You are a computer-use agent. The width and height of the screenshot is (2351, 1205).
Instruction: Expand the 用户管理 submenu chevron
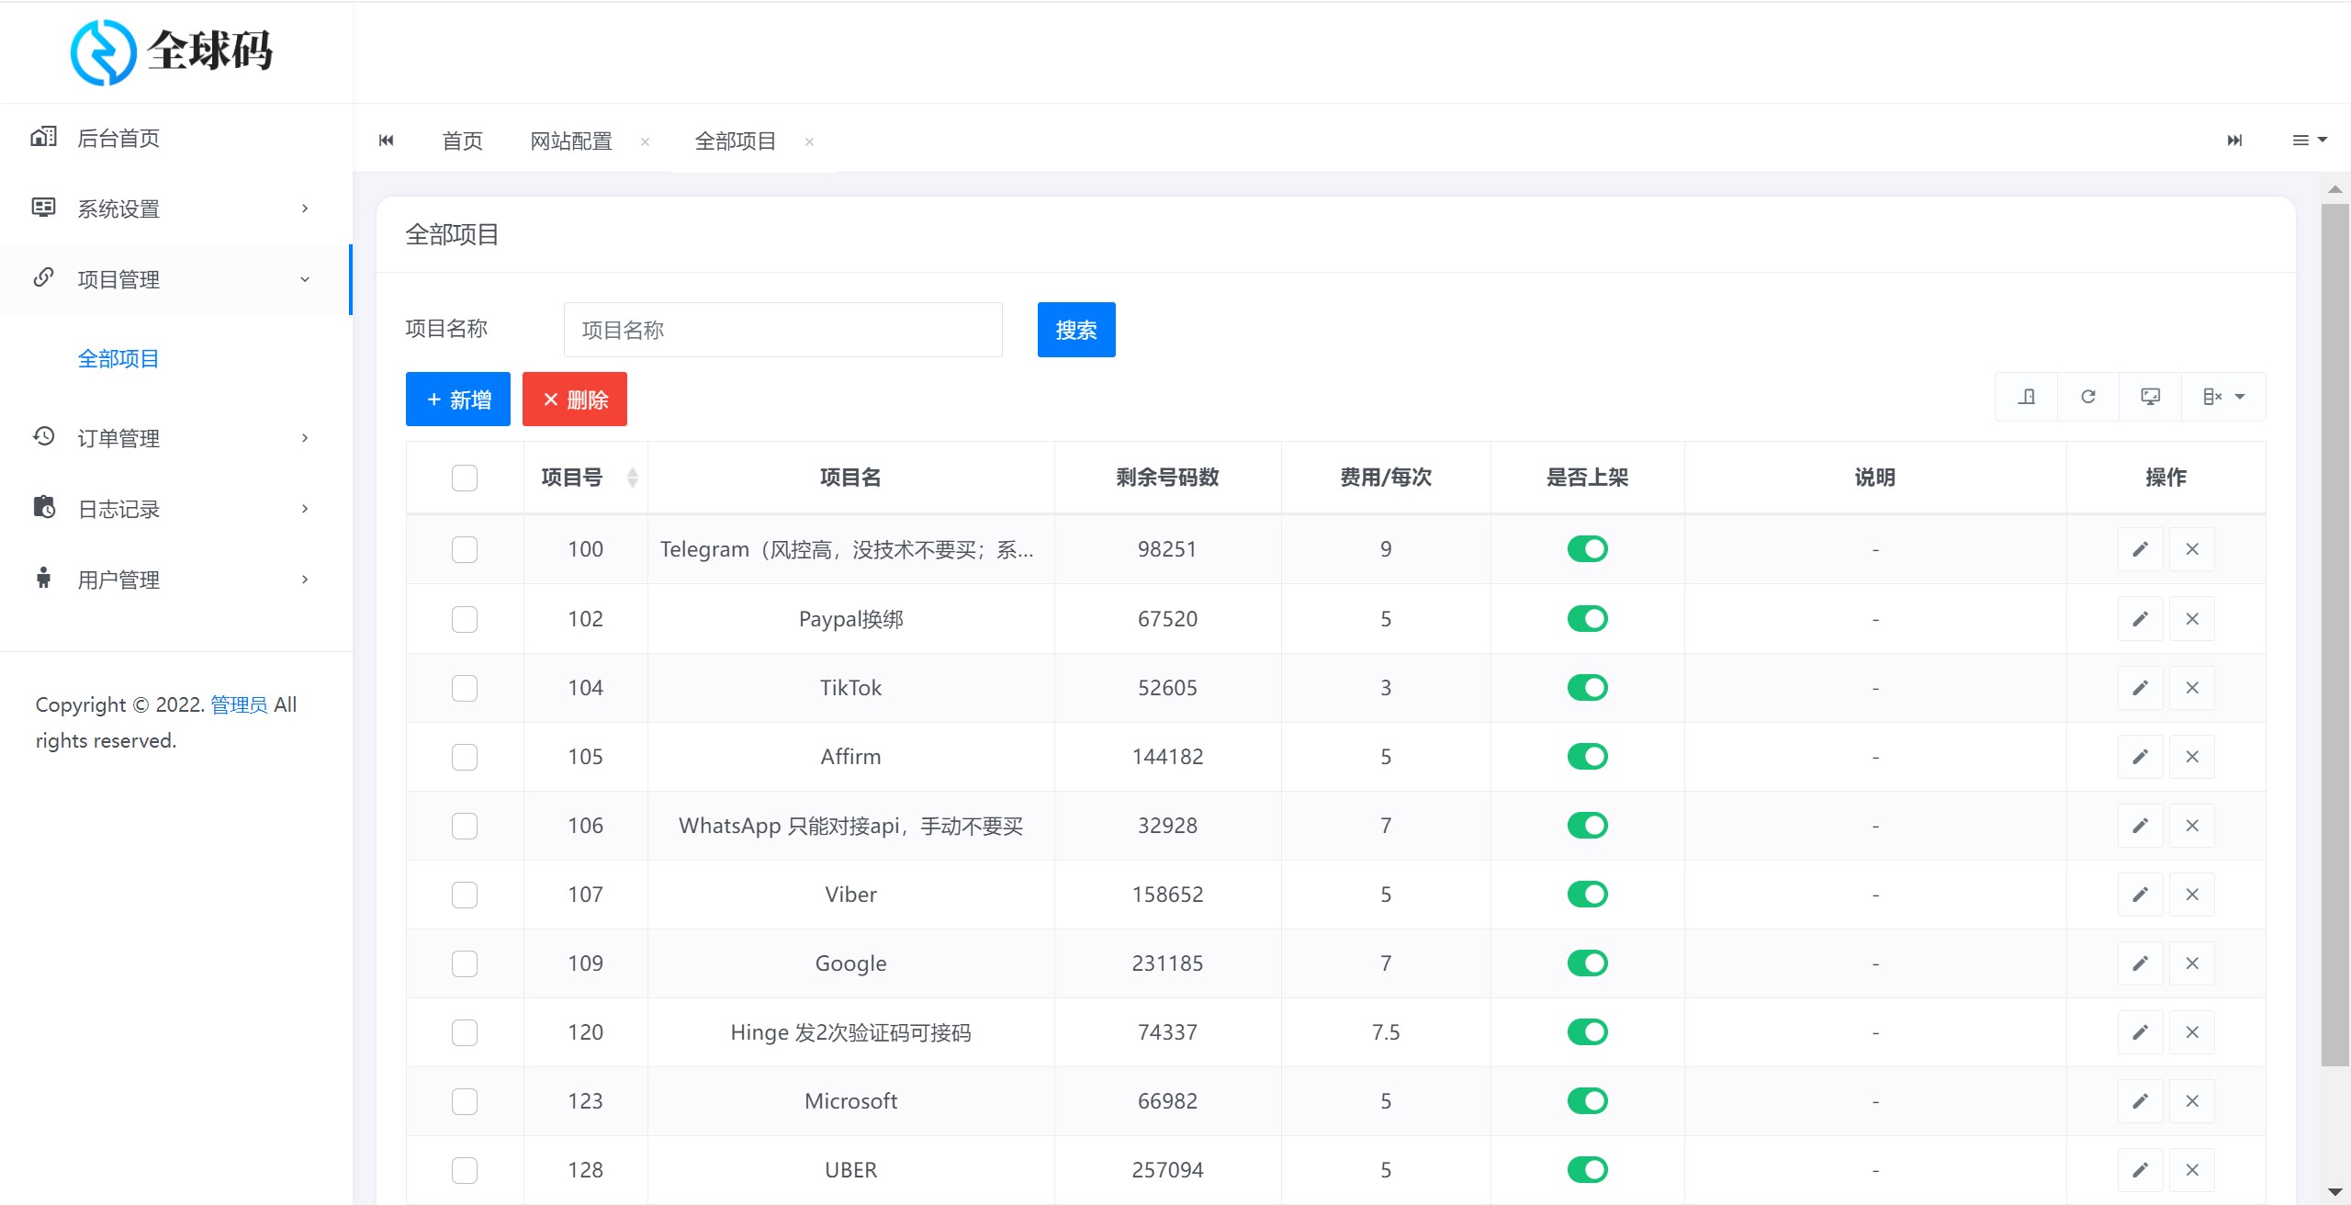[305, 580]
